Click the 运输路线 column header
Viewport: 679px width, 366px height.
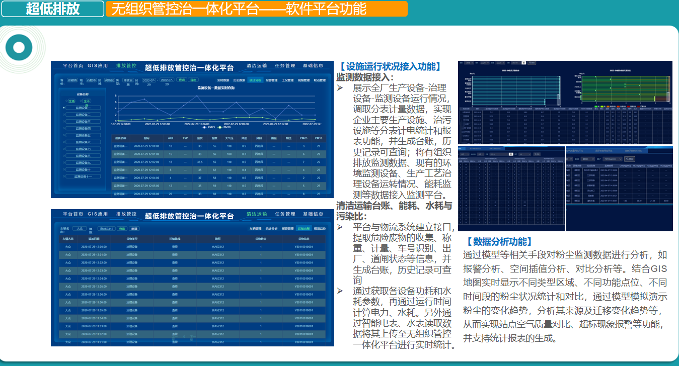coord(175,239)
